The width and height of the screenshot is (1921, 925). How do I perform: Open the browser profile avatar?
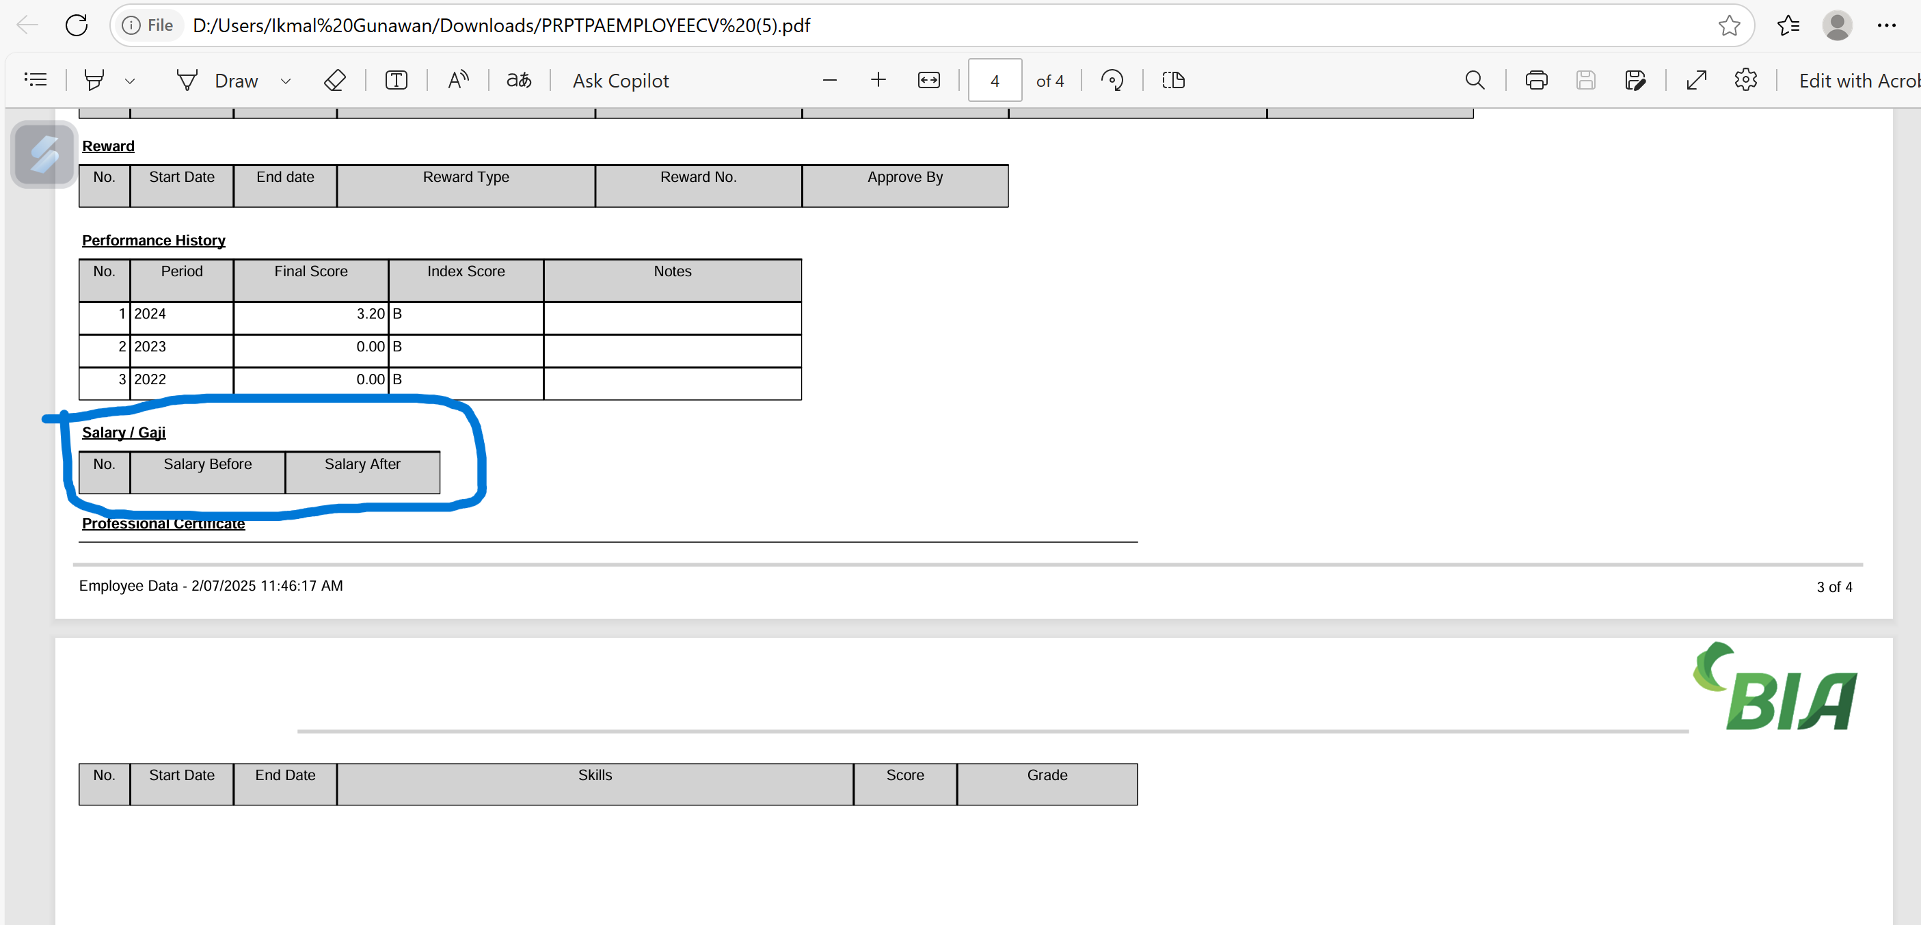(1837, 25)
